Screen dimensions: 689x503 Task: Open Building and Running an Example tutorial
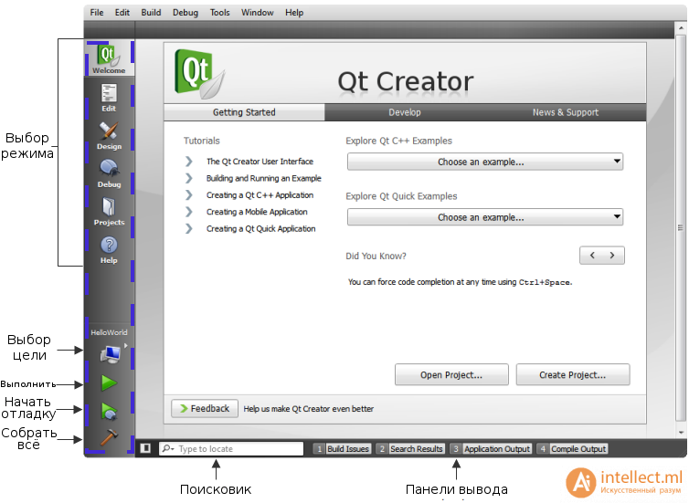pos(264,178)
